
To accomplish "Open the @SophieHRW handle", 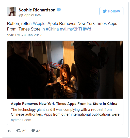I will [x=30, y=15].
